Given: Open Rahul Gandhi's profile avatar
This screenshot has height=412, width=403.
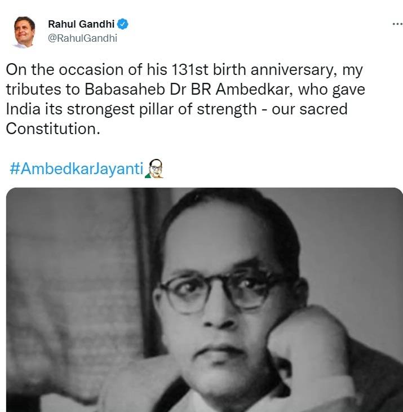Looking at the screenshot, I should (x=24, y=32).
